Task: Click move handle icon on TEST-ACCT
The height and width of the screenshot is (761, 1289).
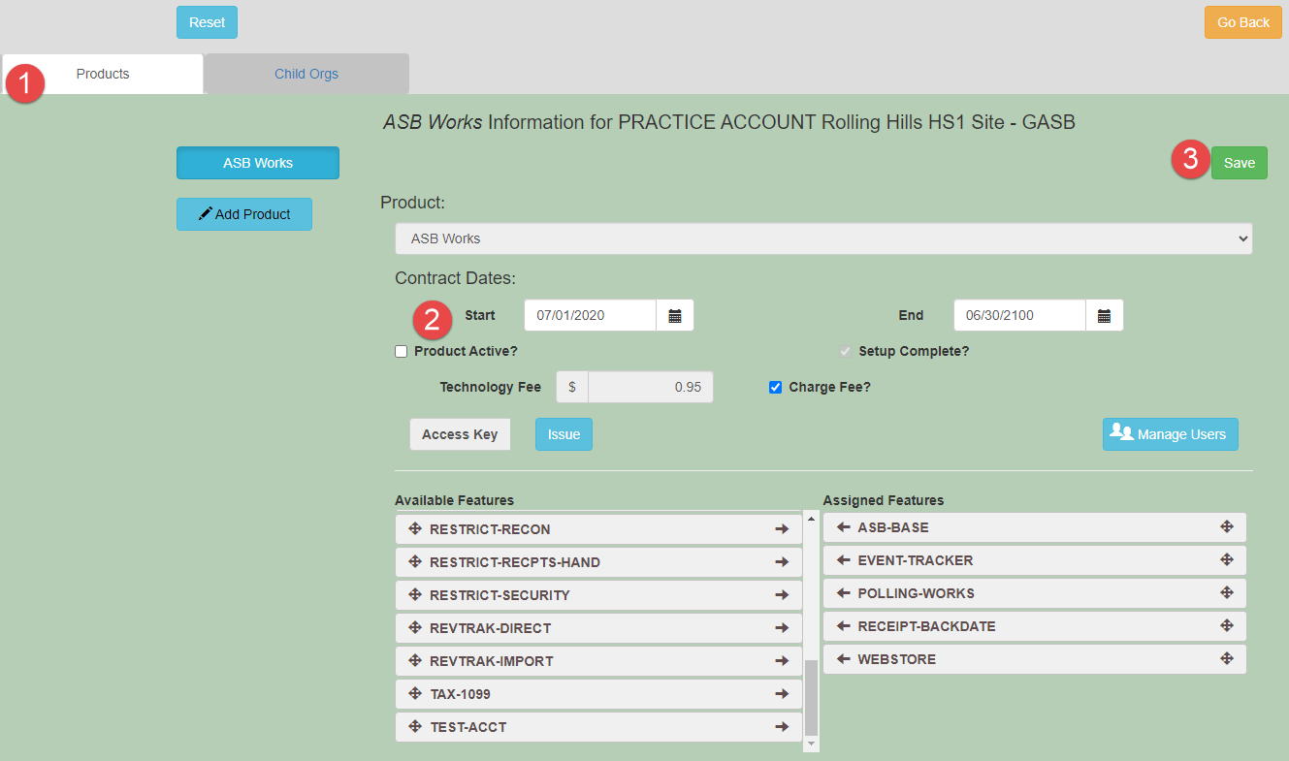Action: coord(415,727)
